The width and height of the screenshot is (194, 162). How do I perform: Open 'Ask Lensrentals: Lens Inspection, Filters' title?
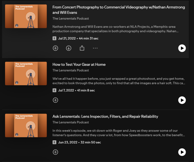pyautogui.click(x=105, y=116)
